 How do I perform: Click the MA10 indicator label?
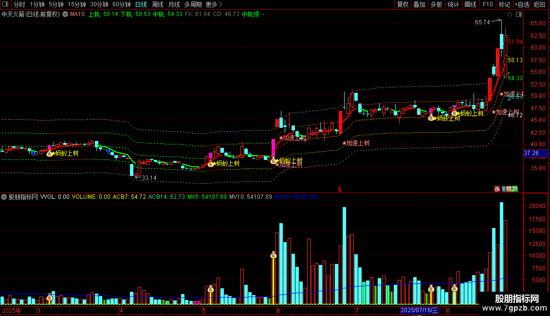point(77,15)
